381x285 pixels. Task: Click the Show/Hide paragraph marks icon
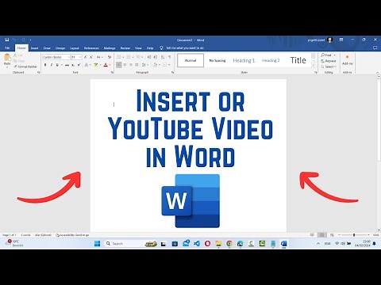click(x=169, y=57)
